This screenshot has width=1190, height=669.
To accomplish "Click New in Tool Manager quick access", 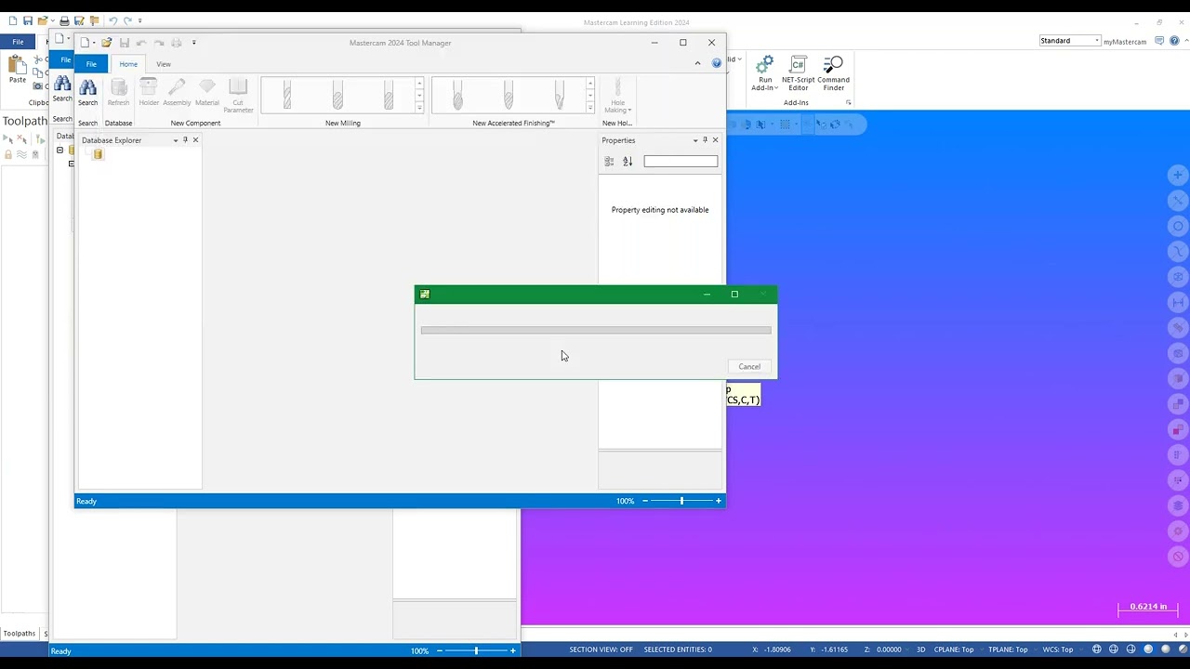I will [85, 43].
